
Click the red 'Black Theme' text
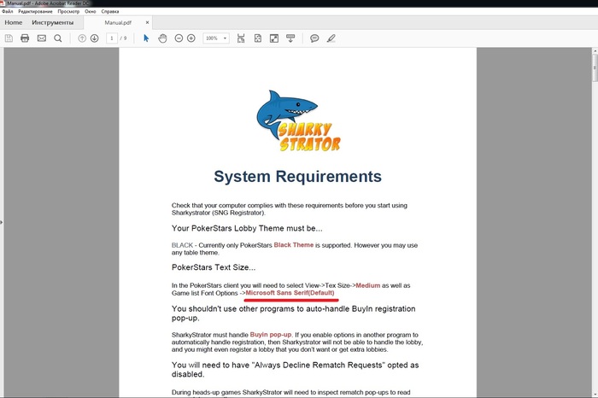point(294,245)
